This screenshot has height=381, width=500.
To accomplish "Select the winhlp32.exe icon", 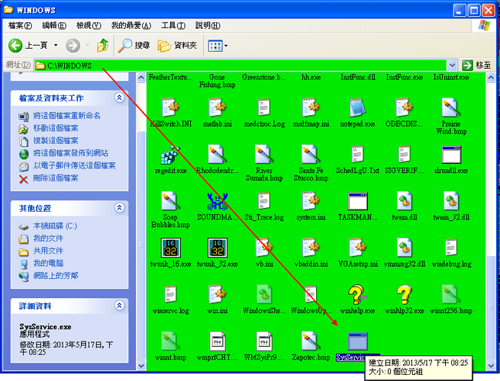I will pyautogui.click(x=405, y=294).
